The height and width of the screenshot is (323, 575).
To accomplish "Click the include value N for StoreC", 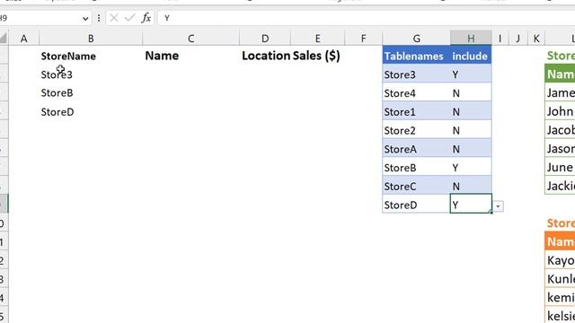I will point(471,187).
